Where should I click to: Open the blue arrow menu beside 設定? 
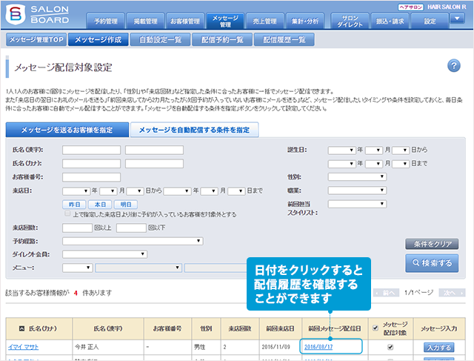[x=456, y=20]
